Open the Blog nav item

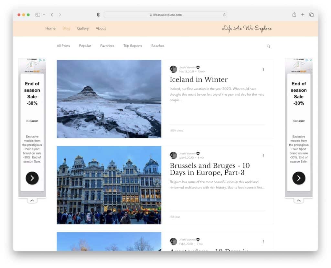[66, 28]
